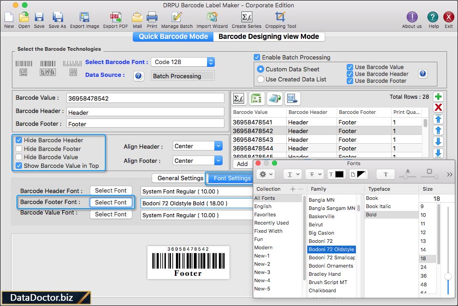This screenshot has height=306, width=458.
Task: Click the Save toolbar icon
Action: coord(39,17)
